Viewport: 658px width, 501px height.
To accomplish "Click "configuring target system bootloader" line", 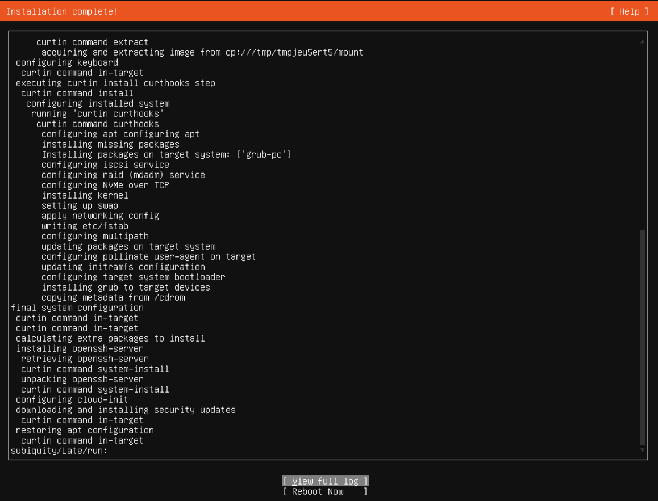I will (x=134, y=277).
